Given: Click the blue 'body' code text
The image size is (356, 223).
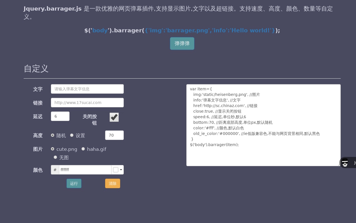Looking at the screenshot, I should [100, 30].
